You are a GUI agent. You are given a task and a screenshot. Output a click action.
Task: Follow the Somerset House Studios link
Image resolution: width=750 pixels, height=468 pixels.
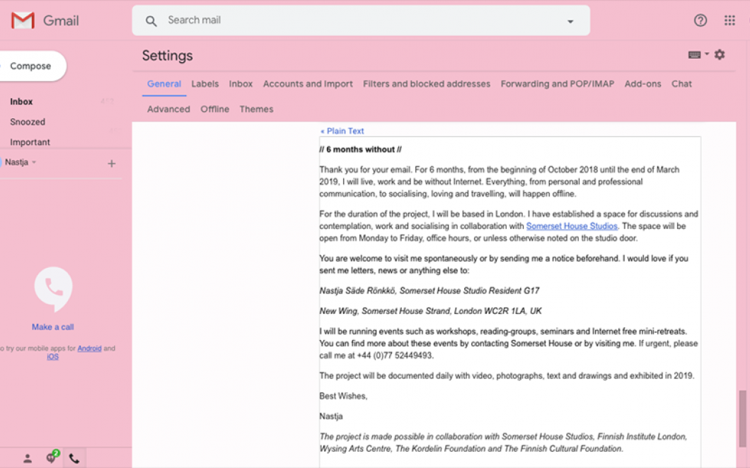point(572,226)
